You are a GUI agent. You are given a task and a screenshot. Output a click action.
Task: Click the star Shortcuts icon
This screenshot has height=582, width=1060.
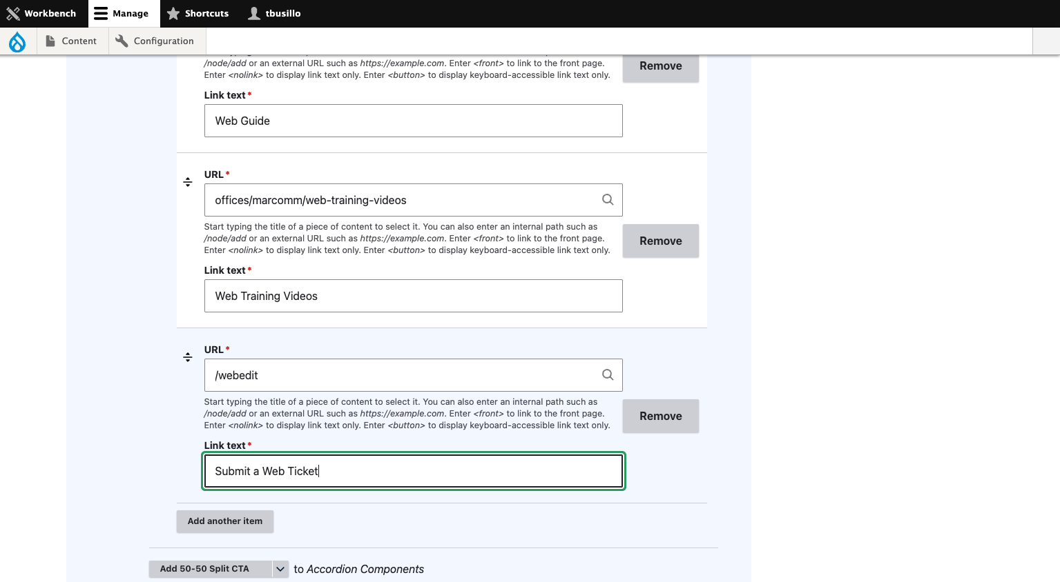173,14
